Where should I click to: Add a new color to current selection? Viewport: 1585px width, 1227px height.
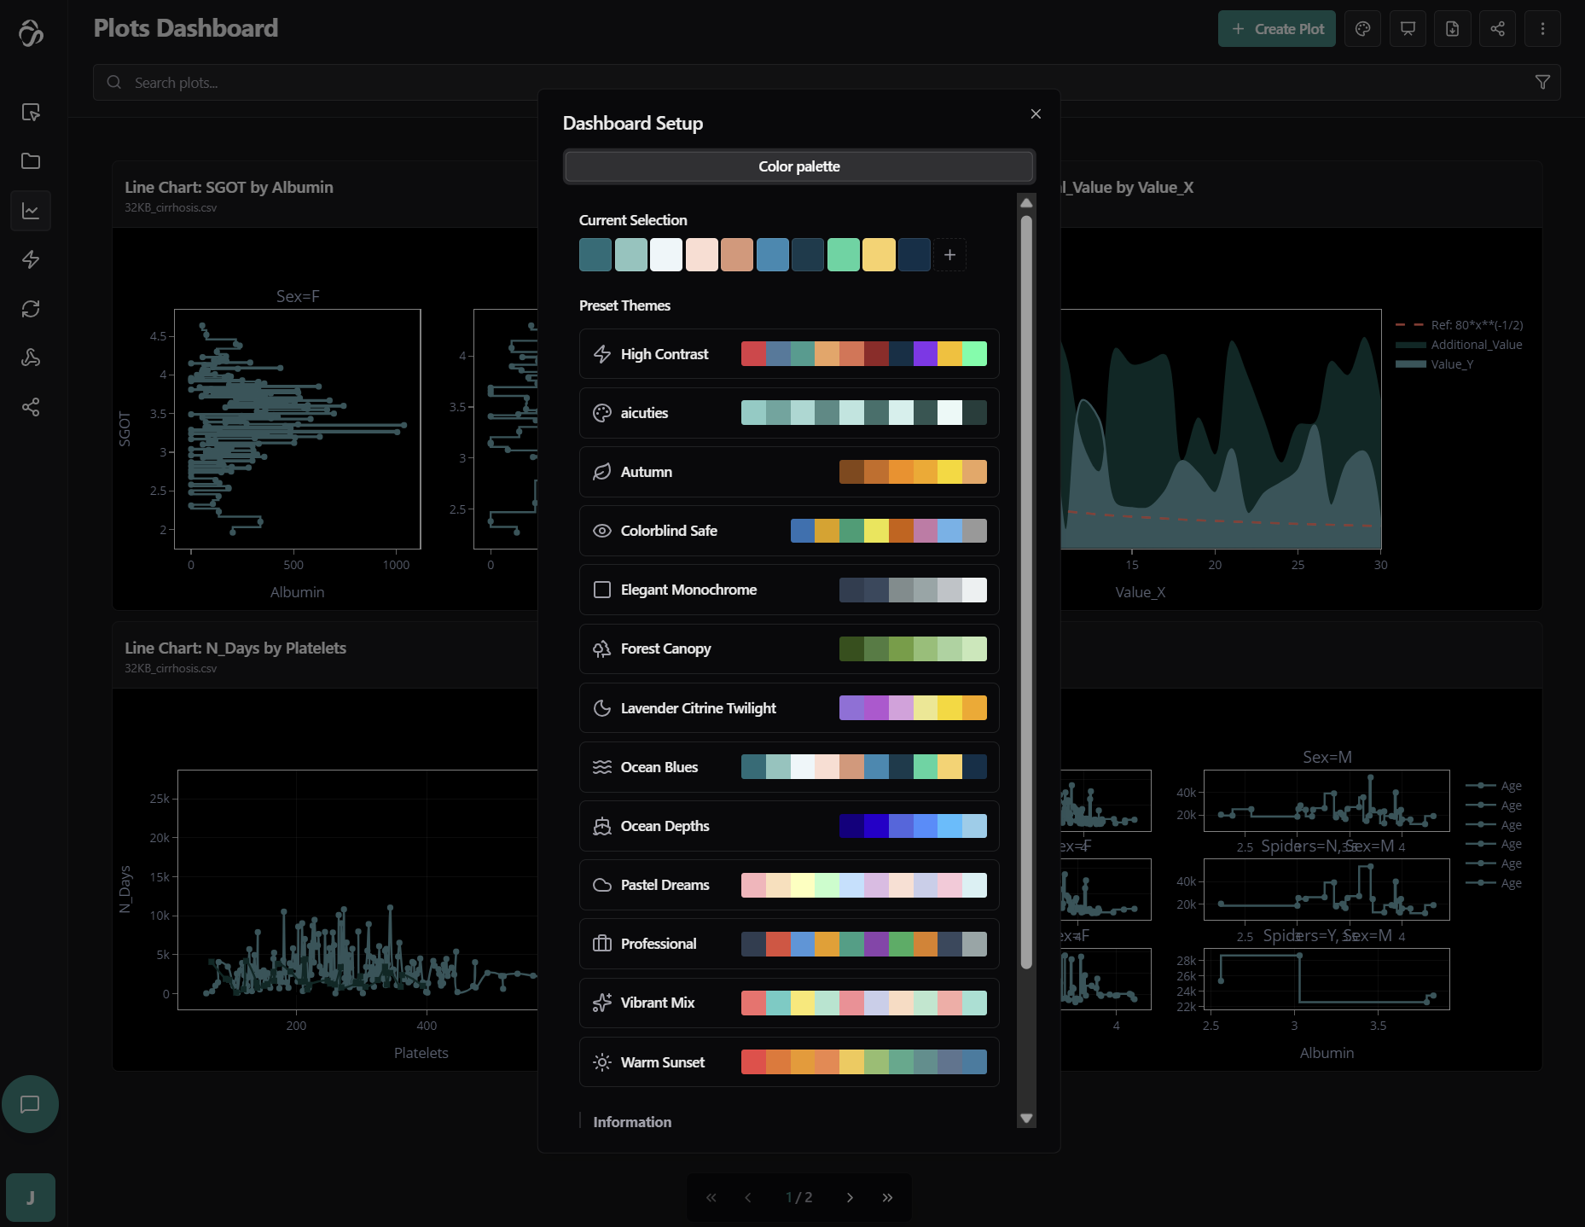(949, 255)
